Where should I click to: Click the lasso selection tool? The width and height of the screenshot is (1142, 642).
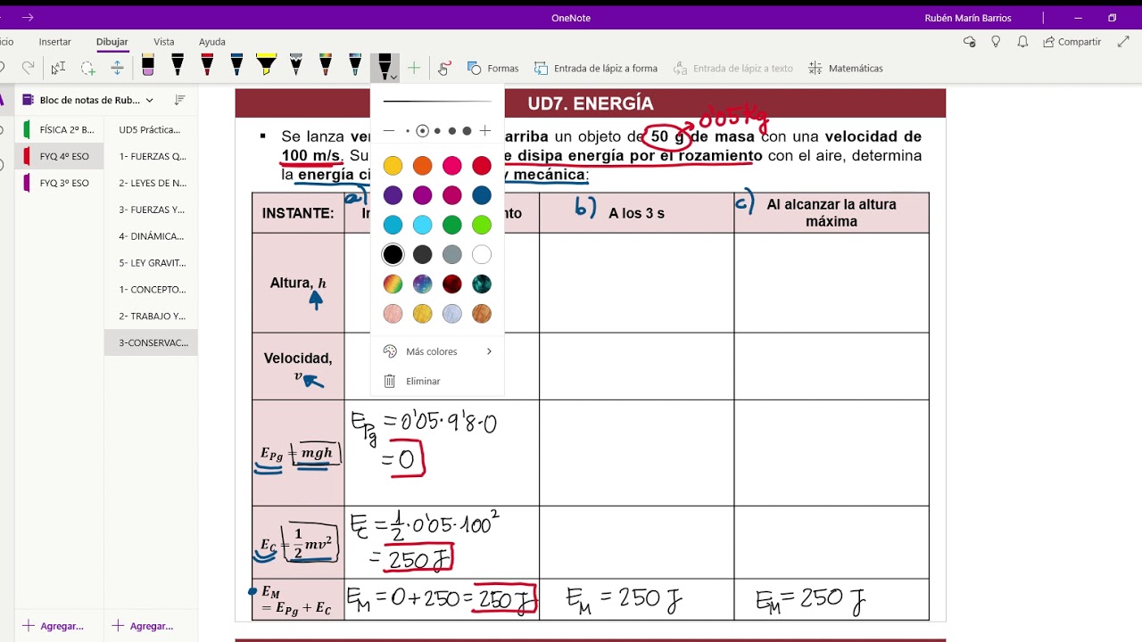coord(87,68)
